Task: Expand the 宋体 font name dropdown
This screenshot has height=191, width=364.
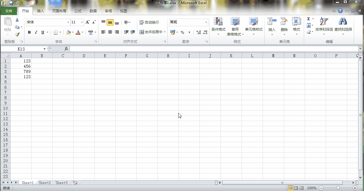Action: (68, 22)
